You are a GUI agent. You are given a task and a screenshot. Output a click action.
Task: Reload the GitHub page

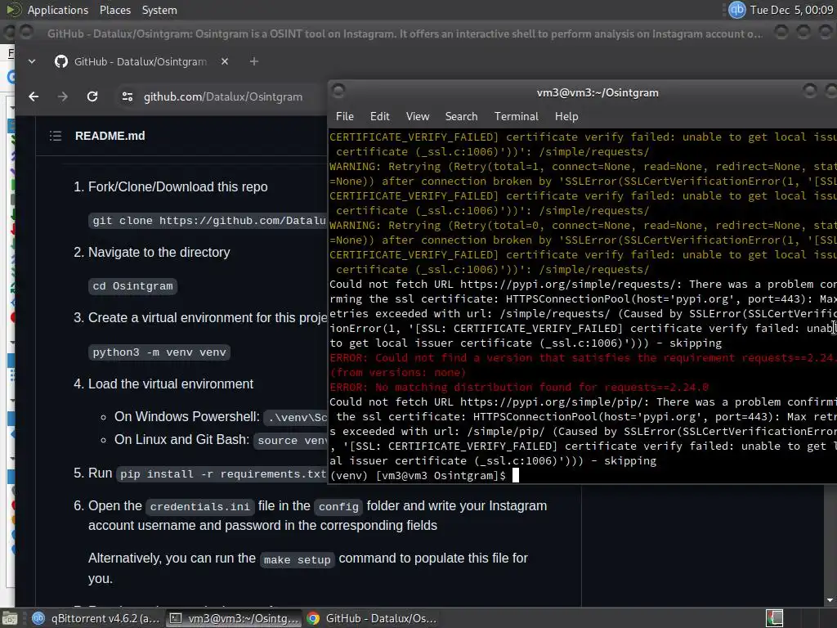click(x=92, y=96)
